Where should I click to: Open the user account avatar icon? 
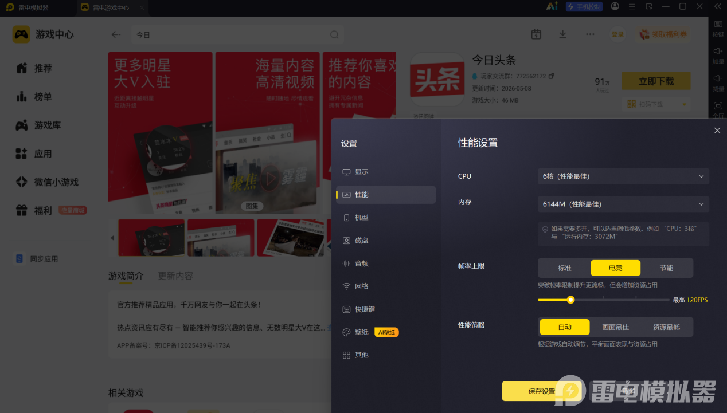pos(615,7)
